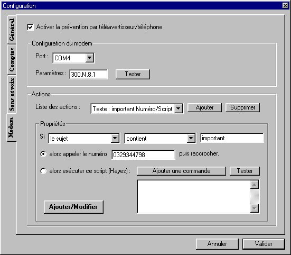Image resolution: width=291 pixels, height=255 pixels.
Task: Click the Supprimer button
Action: tap(242, 107)
